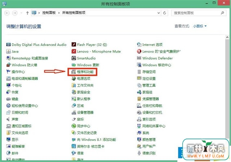Open the 文件夹选项 link
Viewport: 231px width, 162px height.
[20, 133]
